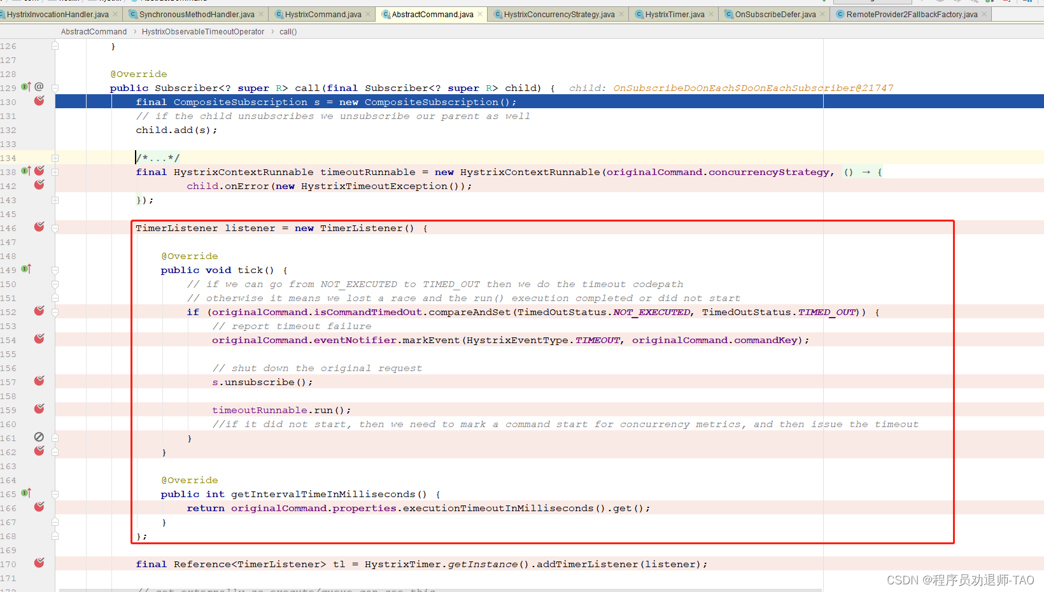Click override gutter icon on line 138
Image resolution: width=1044 pixels, height=592 pixels.
pyautogui.click(x=26, y=171)
